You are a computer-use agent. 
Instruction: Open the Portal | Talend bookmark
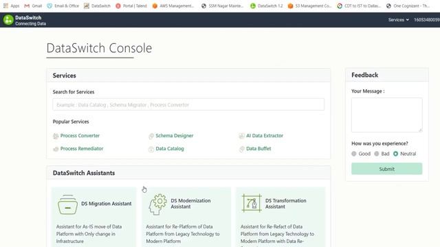tap(131, 5)
